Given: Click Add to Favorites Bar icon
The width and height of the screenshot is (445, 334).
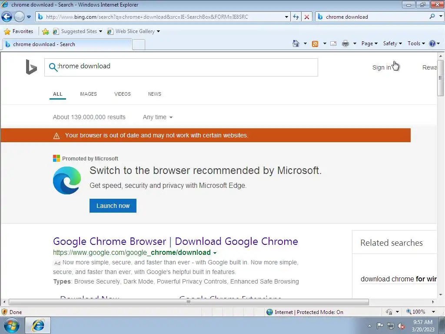Looking at the screenshot, I should [x=45, y=31].
